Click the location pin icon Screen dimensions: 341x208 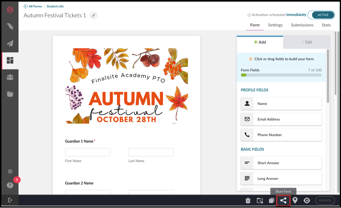tap(295, 200)
